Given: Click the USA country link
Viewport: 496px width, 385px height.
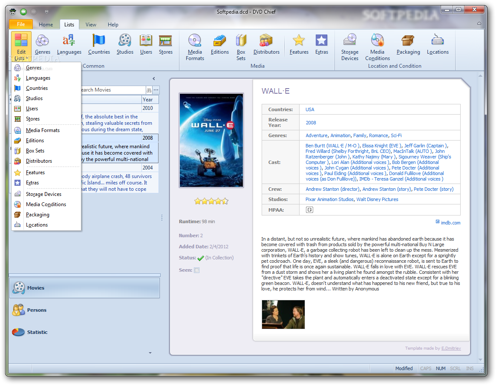Looking at the screenshot, I should [x=310, y=109].
